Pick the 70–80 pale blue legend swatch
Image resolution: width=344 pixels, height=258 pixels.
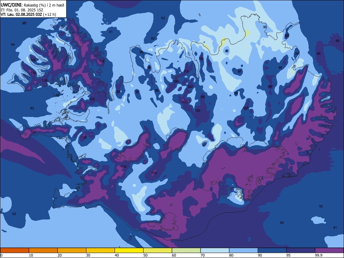click(215, 250)
